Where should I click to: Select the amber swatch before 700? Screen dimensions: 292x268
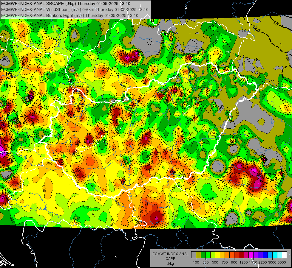pyautogui.click(x=222, y=255)
